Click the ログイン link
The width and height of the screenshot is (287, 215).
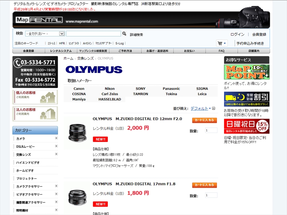[x=237, y=34]
